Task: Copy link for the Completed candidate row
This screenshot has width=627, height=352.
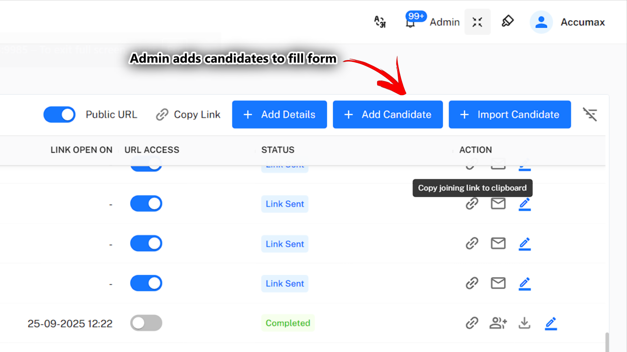Action: (x=472, y=323)
